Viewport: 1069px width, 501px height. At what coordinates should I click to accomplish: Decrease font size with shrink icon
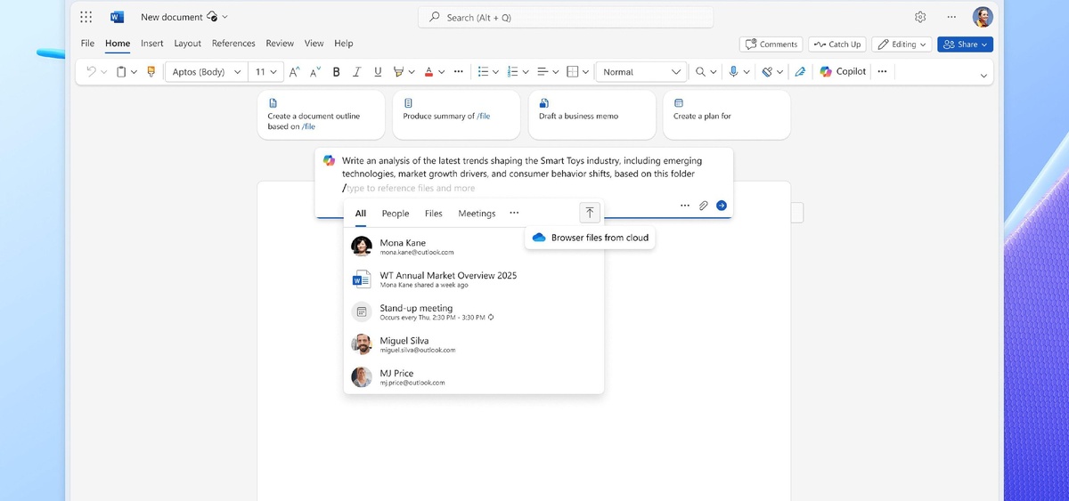point(315,72)
